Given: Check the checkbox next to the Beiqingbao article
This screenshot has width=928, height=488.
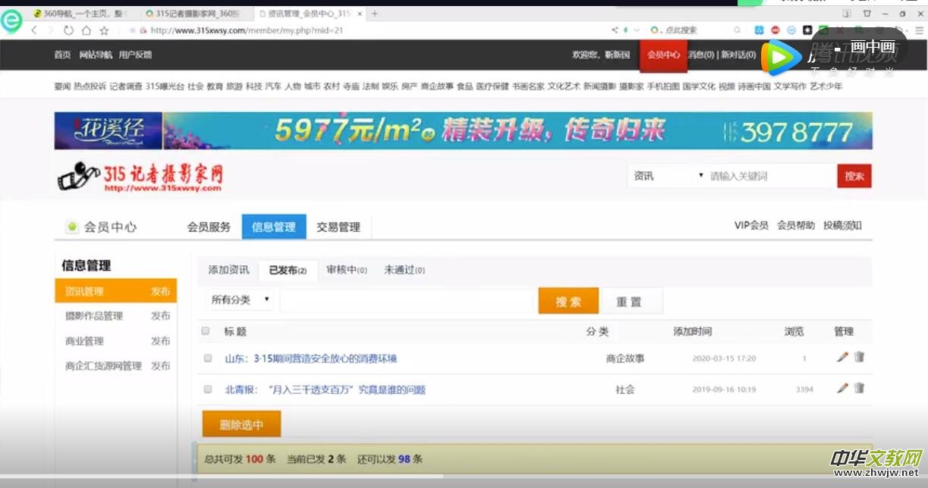Looking at the screenshot, I should pos(207,389).
